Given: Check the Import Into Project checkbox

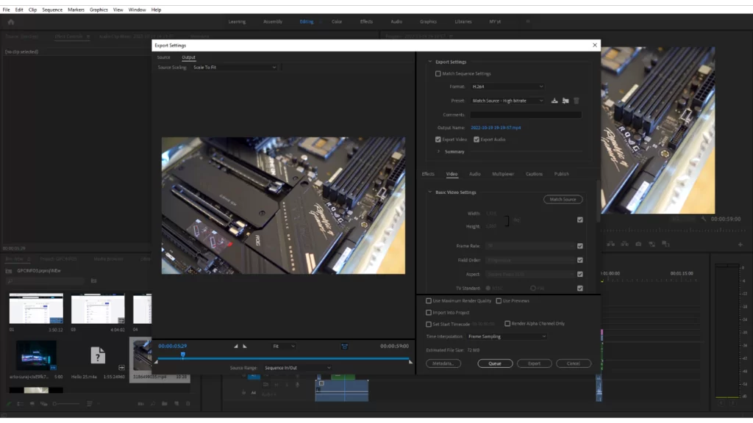Looking at the screenshot, I should [429, 313].
